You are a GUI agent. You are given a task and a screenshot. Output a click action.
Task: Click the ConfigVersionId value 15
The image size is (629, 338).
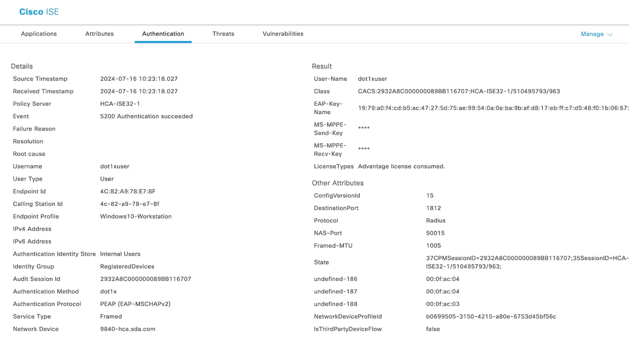coord(430,196)
